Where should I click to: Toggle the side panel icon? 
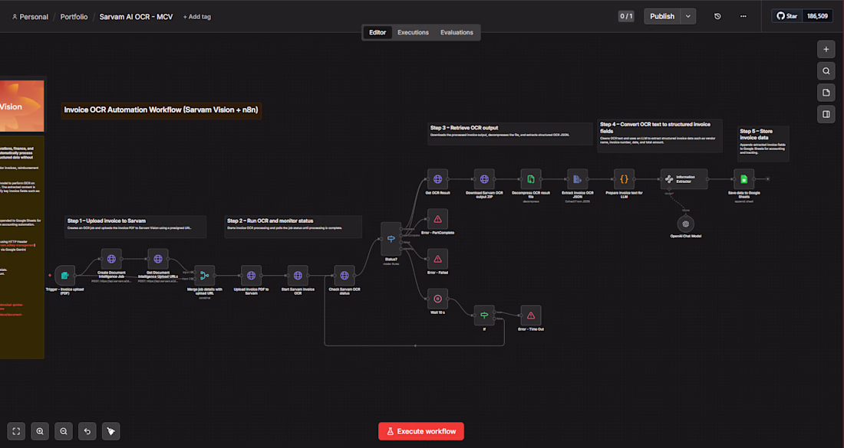826,114
